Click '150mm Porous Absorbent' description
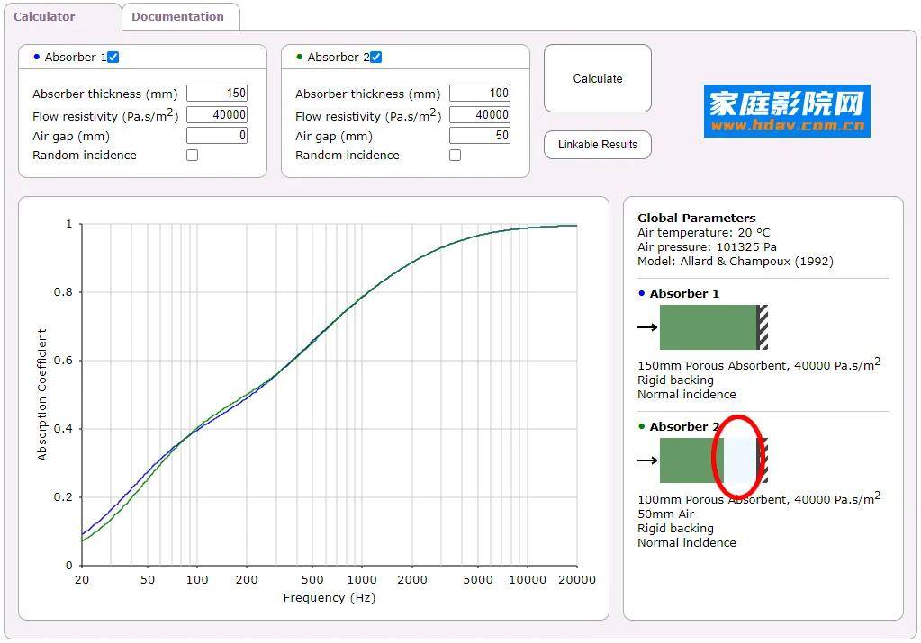 pos(759,365)
